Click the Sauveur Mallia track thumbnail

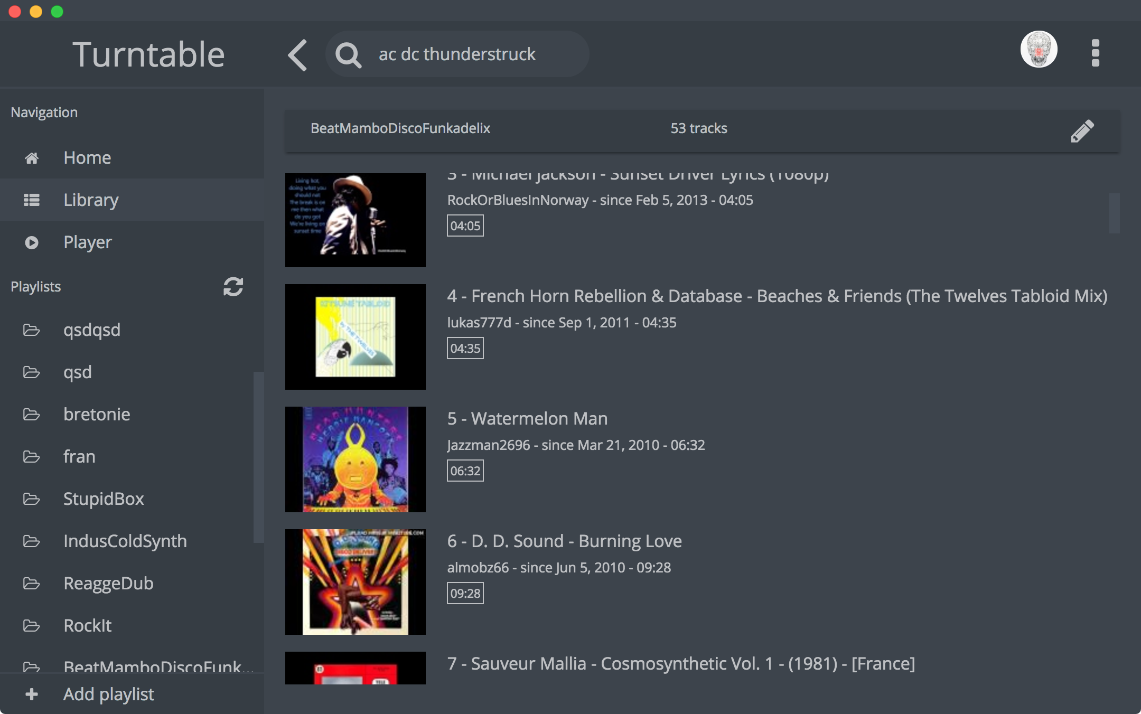(356, 668)
